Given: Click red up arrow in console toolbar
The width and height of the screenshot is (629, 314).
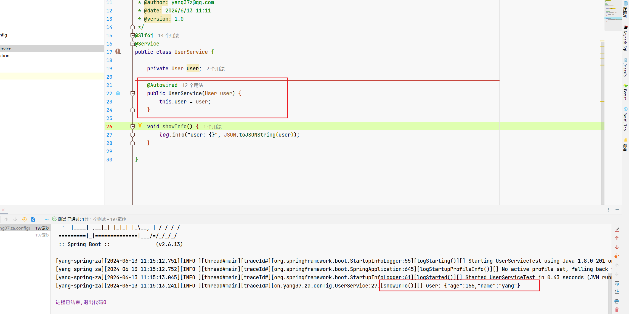Looking at the screenshot, I should click(x=617, y=238).
